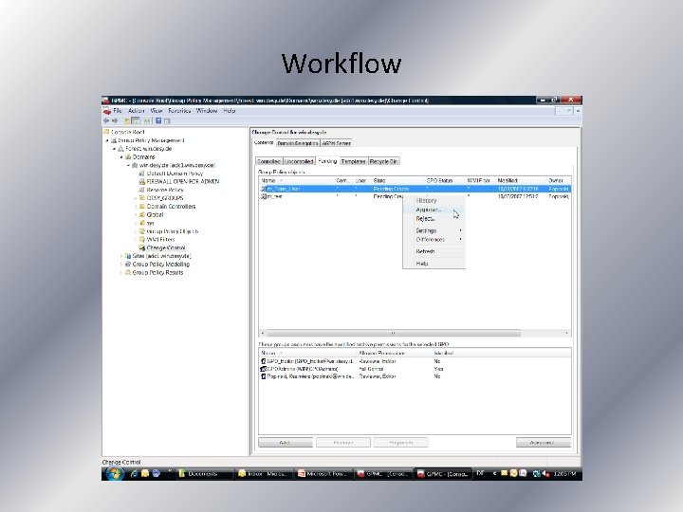Click the Back arrow in the GPMC toolbar
The image size is (683, 512).
coord(106,121)
